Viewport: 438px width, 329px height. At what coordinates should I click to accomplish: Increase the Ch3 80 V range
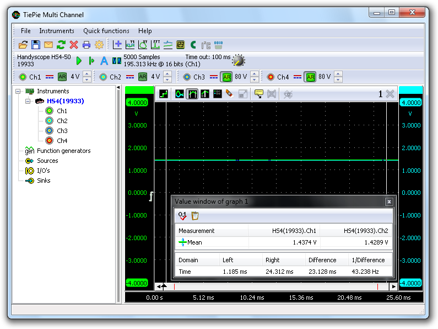(254, 74)
